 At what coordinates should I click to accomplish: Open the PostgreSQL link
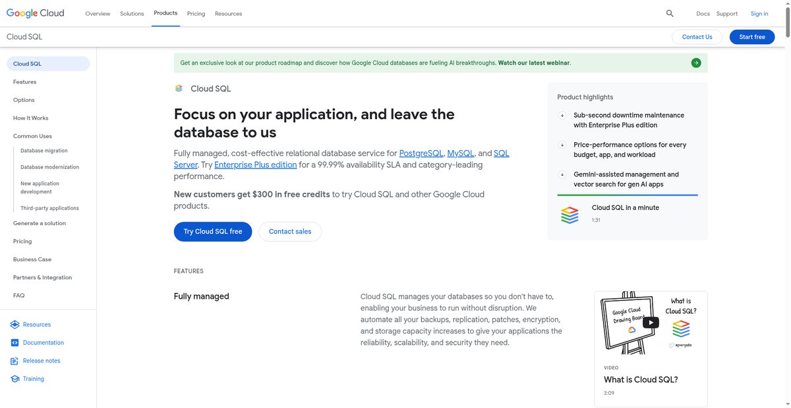421,153
